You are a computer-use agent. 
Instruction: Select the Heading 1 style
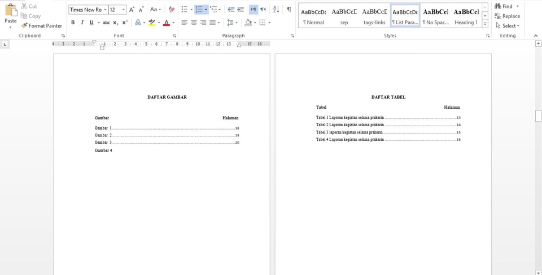click(x=466, y=16)
